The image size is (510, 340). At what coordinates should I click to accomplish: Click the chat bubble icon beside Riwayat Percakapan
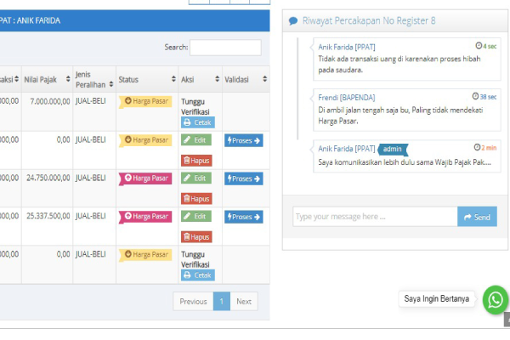293,20
